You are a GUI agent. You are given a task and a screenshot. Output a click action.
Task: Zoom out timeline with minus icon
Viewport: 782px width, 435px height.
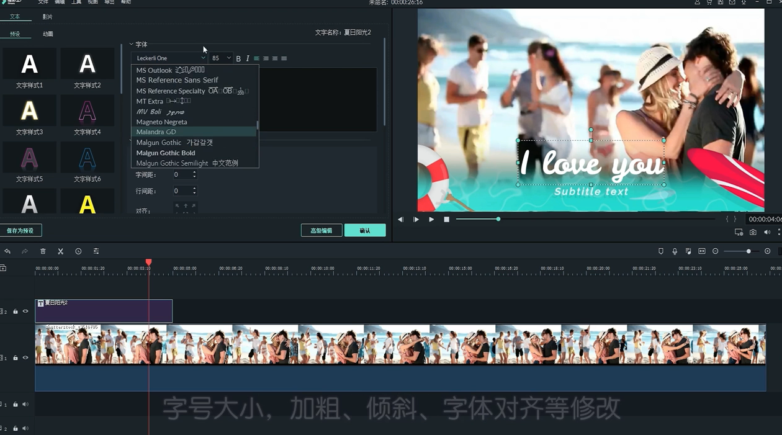[716, 251]
